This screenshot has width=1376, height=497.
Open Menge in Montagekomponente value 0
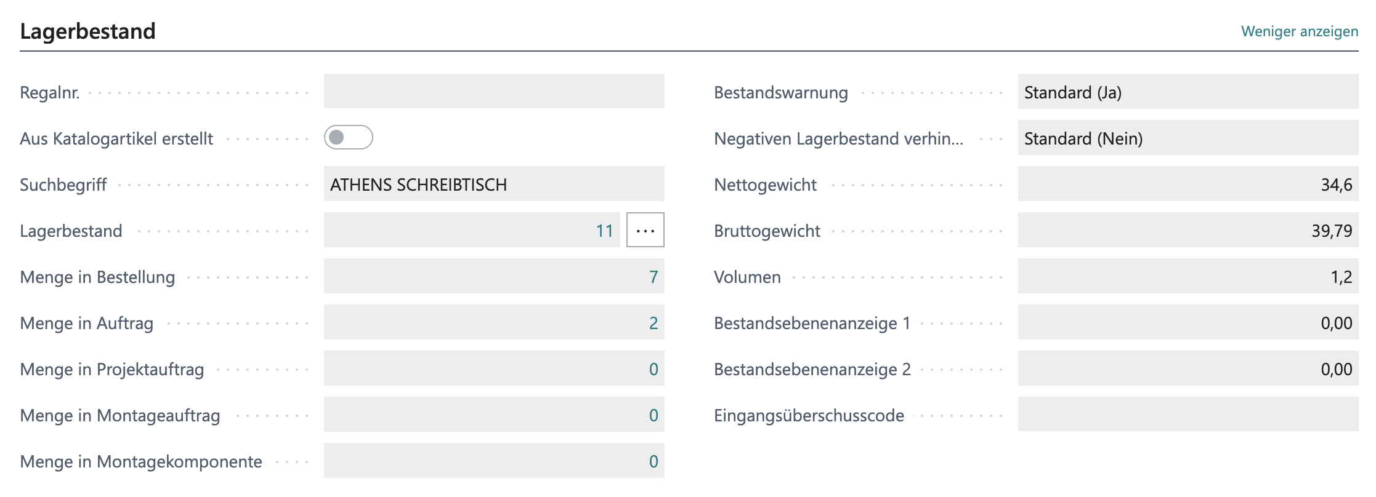(654, 461)
